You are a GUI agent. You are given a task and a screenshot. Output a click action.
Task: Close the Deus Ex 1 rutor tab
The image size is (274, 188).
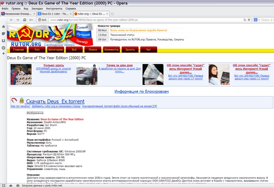71,14
